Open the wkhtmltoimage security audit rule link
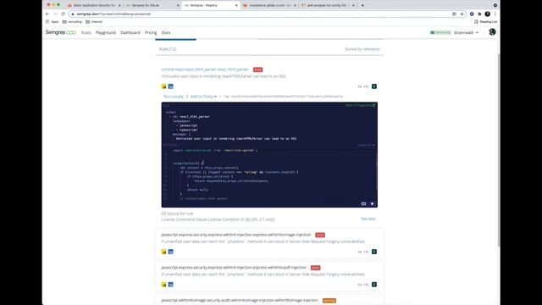The width and height of the screenshot is (542, 305). (240, 300)
